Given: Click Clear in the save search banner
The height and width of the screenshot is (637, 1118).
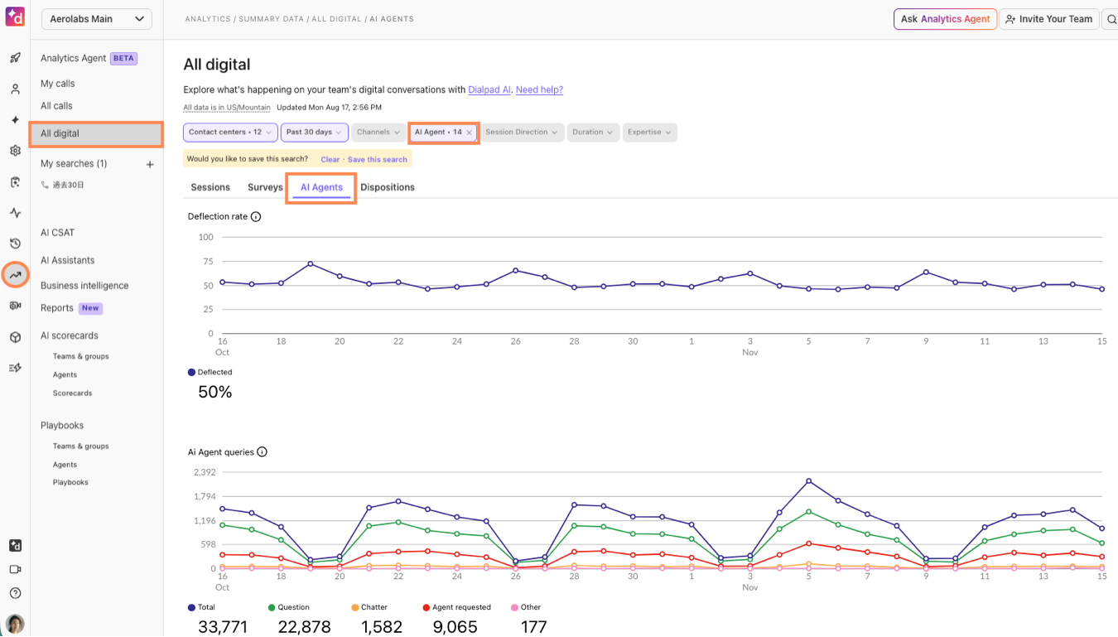Looking at the screenshot, I should pos(330,159).
